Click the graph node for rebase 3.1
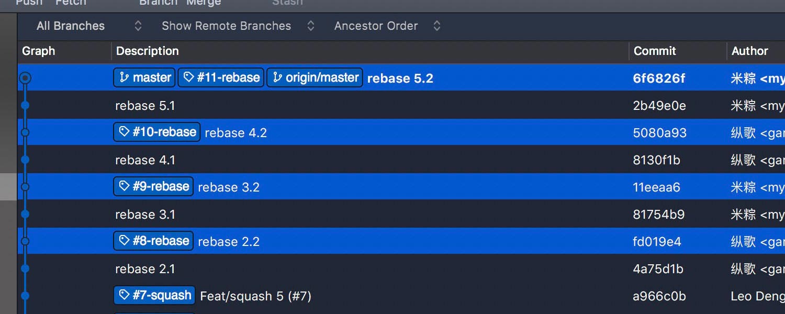 (x=25, y=214)
